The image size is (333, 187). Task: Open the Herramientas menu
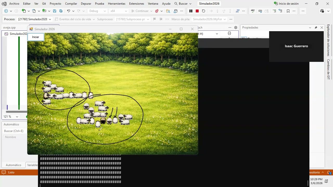click(117, 4)
